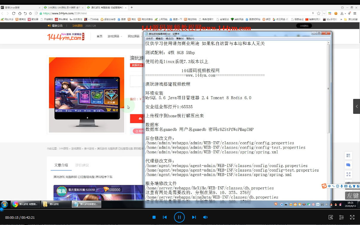Click the 首页 link on the website

point(99,36)
